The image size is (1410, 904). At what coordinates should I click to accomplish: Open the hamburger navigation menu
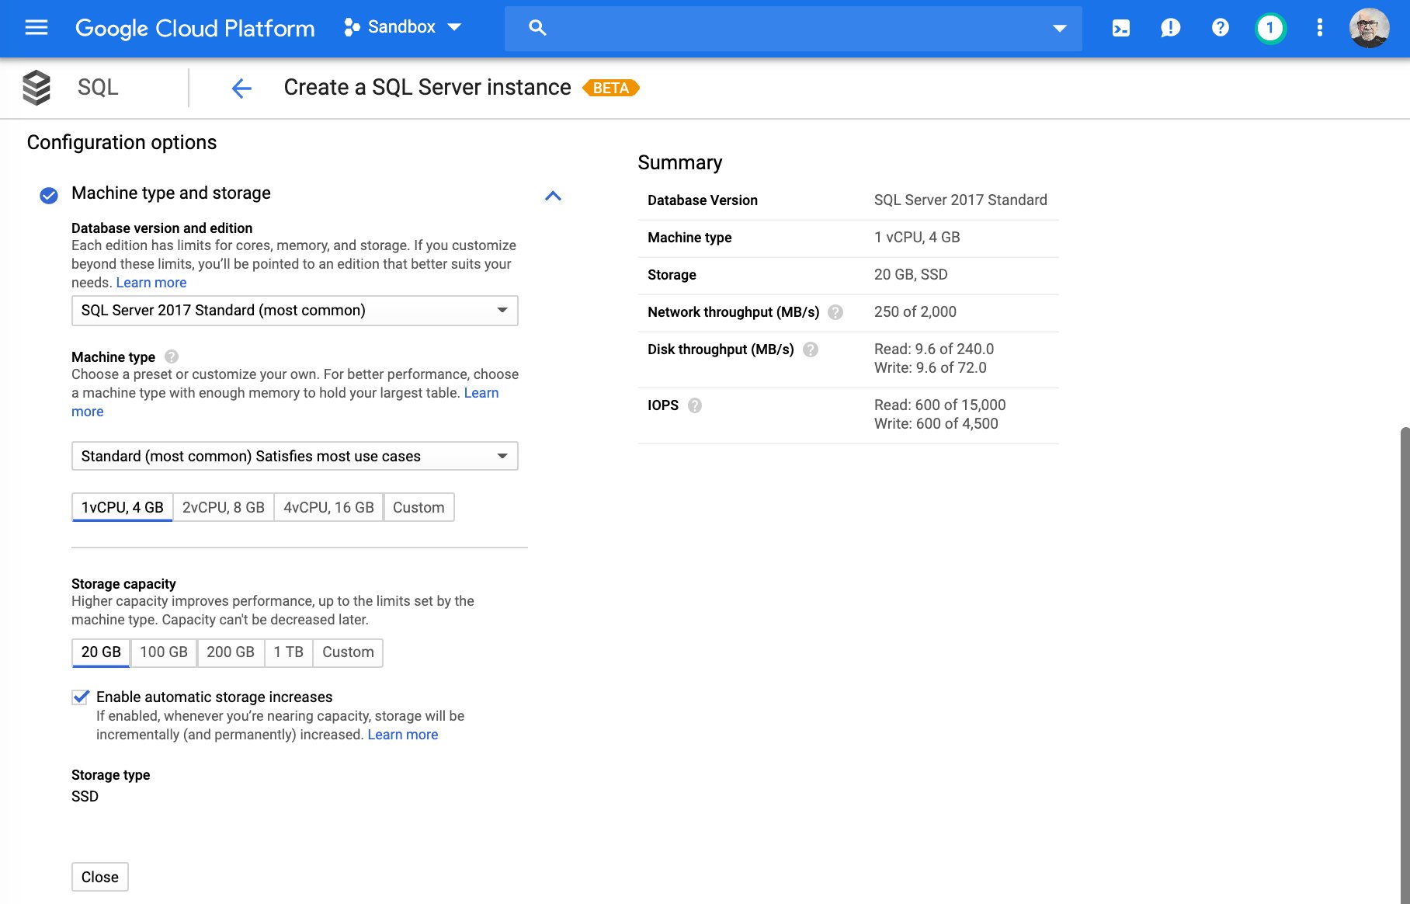(x=36, y=28)
